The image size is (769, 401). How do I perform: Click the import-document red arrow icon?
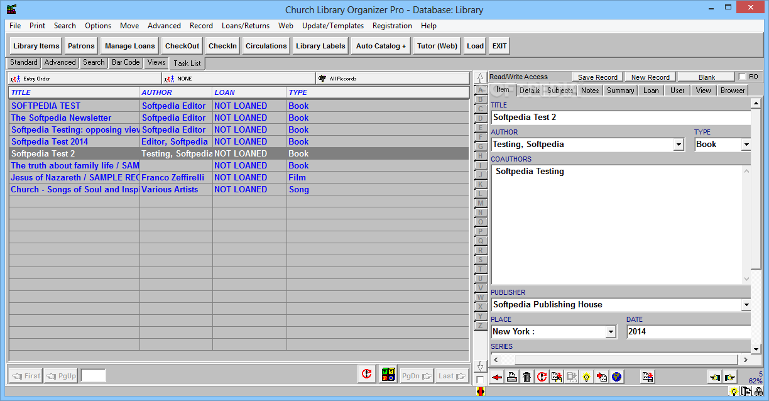601,377
